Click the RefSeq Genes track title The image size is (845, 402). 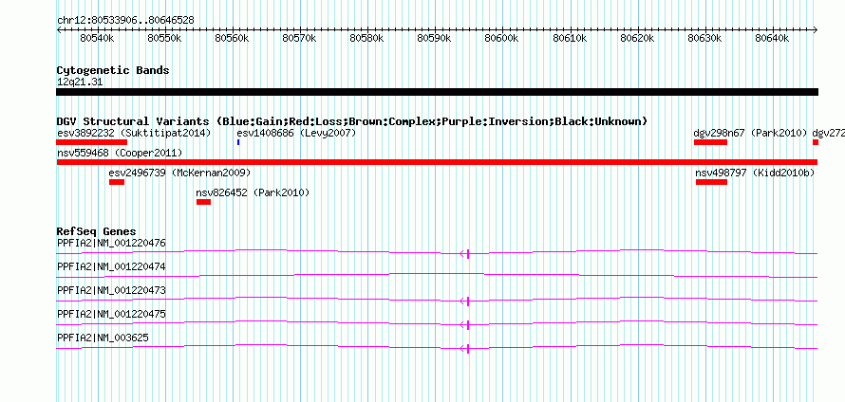97,232
